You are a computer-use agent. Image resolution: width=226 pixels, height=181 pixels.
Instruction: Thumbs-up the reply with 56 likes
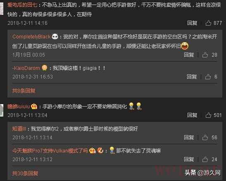tap(205, 137)
